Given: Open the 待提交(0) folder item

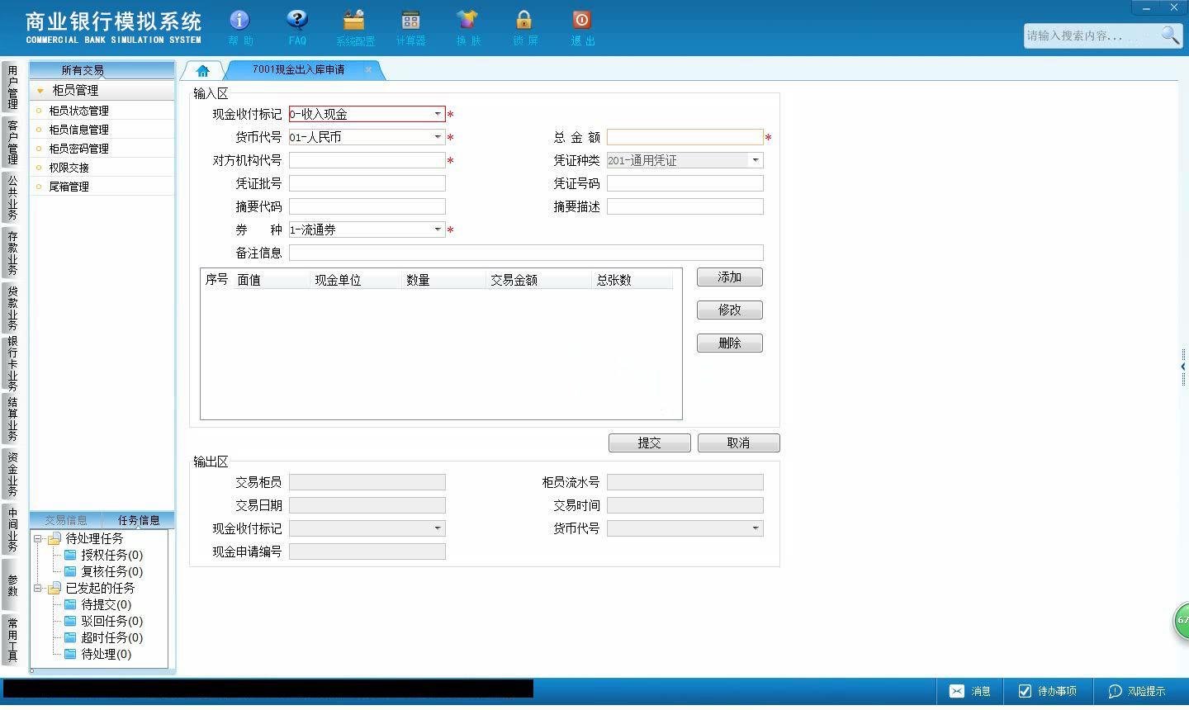Looking at the screenshot, I should (x=97, y=604).
